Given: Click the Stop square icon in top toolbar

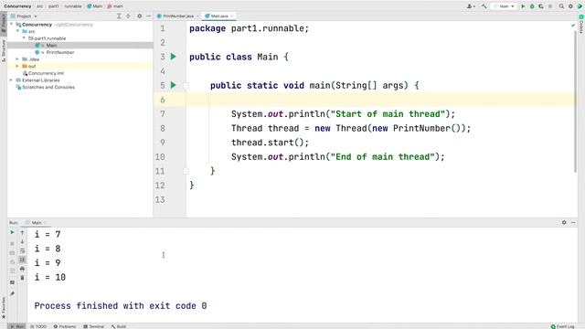Looking at the screenshot, I should [x=550, y=6].
